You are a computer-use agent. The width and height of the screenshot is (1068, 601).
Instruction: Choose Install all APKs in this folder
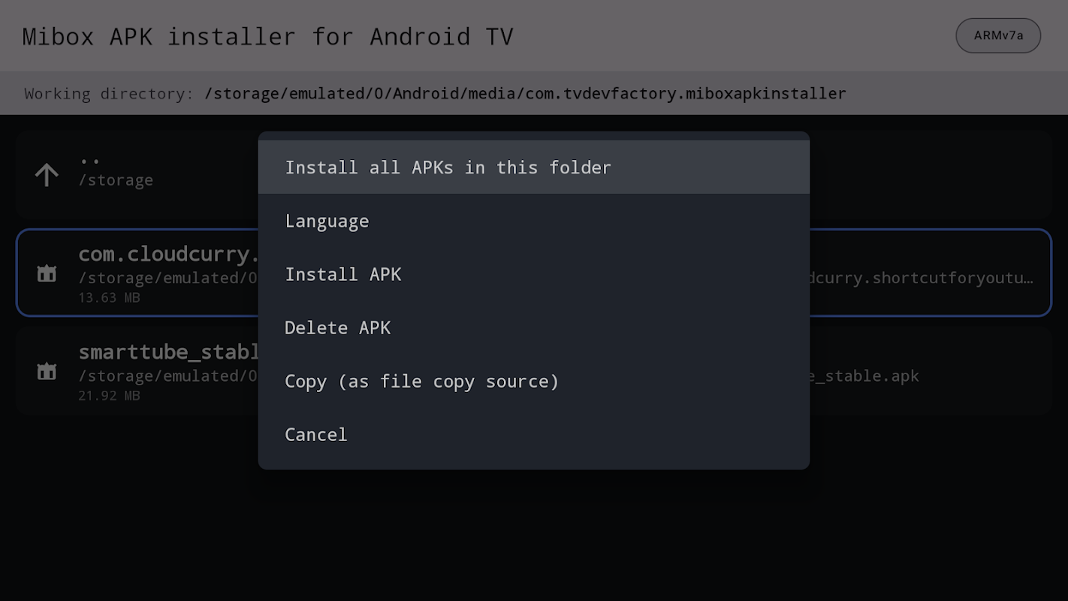pos(533,167)
